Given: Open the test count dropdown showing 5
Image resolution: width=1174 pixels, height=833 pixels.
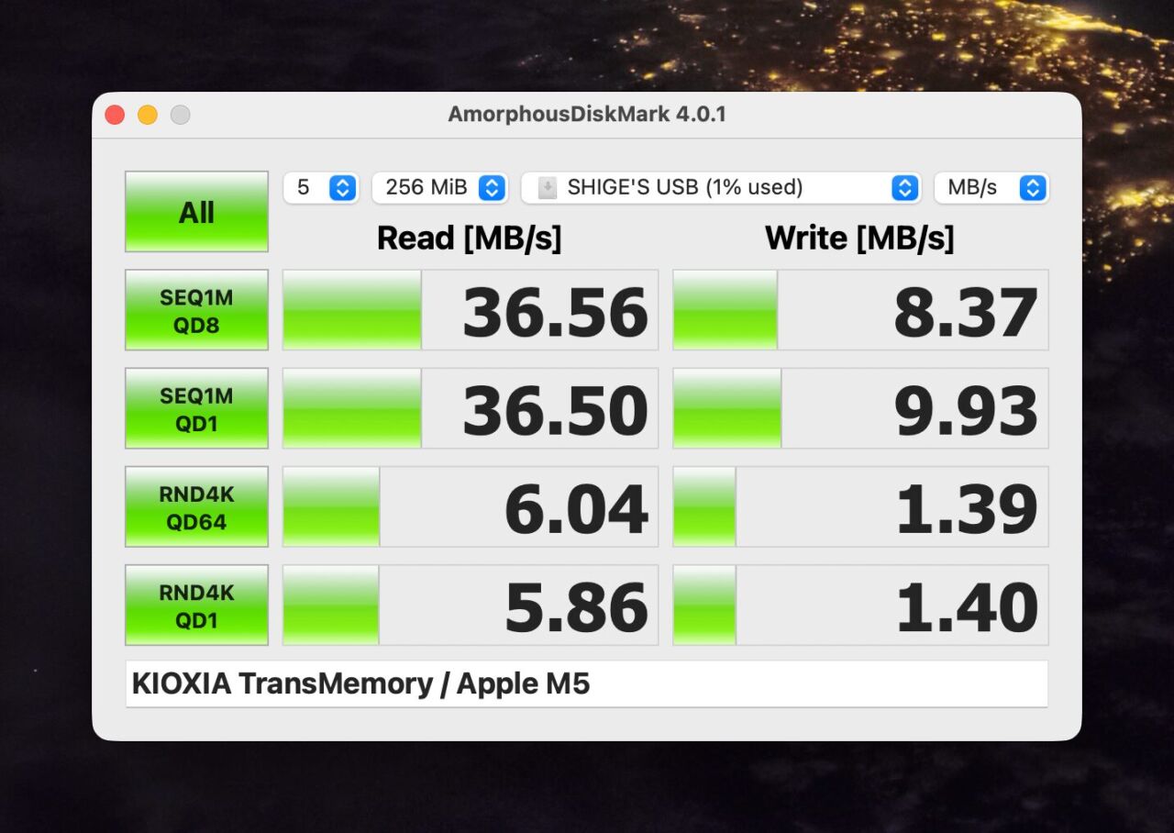Looking at the screenshot, I should coord(320,188).
